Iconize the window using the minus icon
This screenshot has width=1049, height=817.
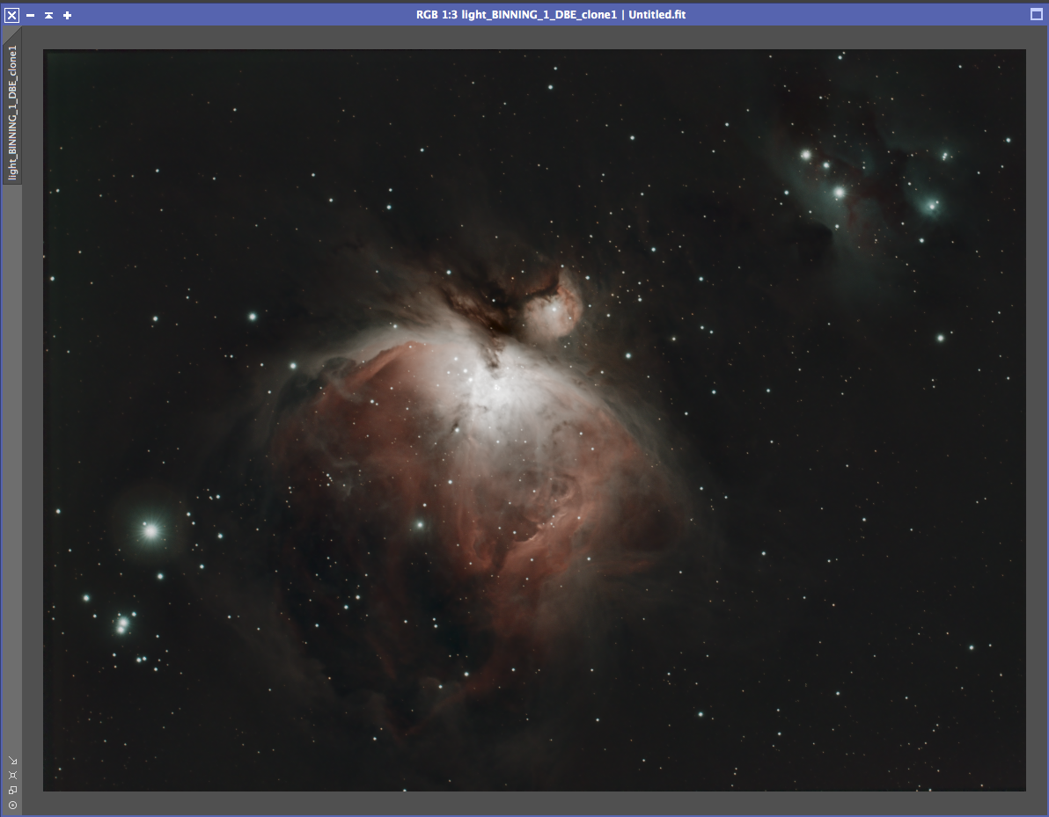(x=30, y=15)
